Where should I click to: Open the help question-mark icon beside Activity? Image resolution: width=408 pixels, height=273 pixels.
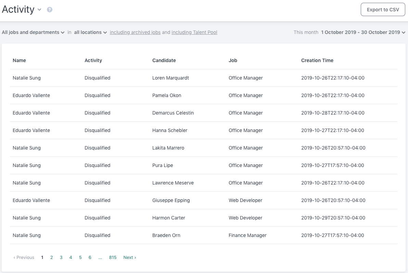49,10
